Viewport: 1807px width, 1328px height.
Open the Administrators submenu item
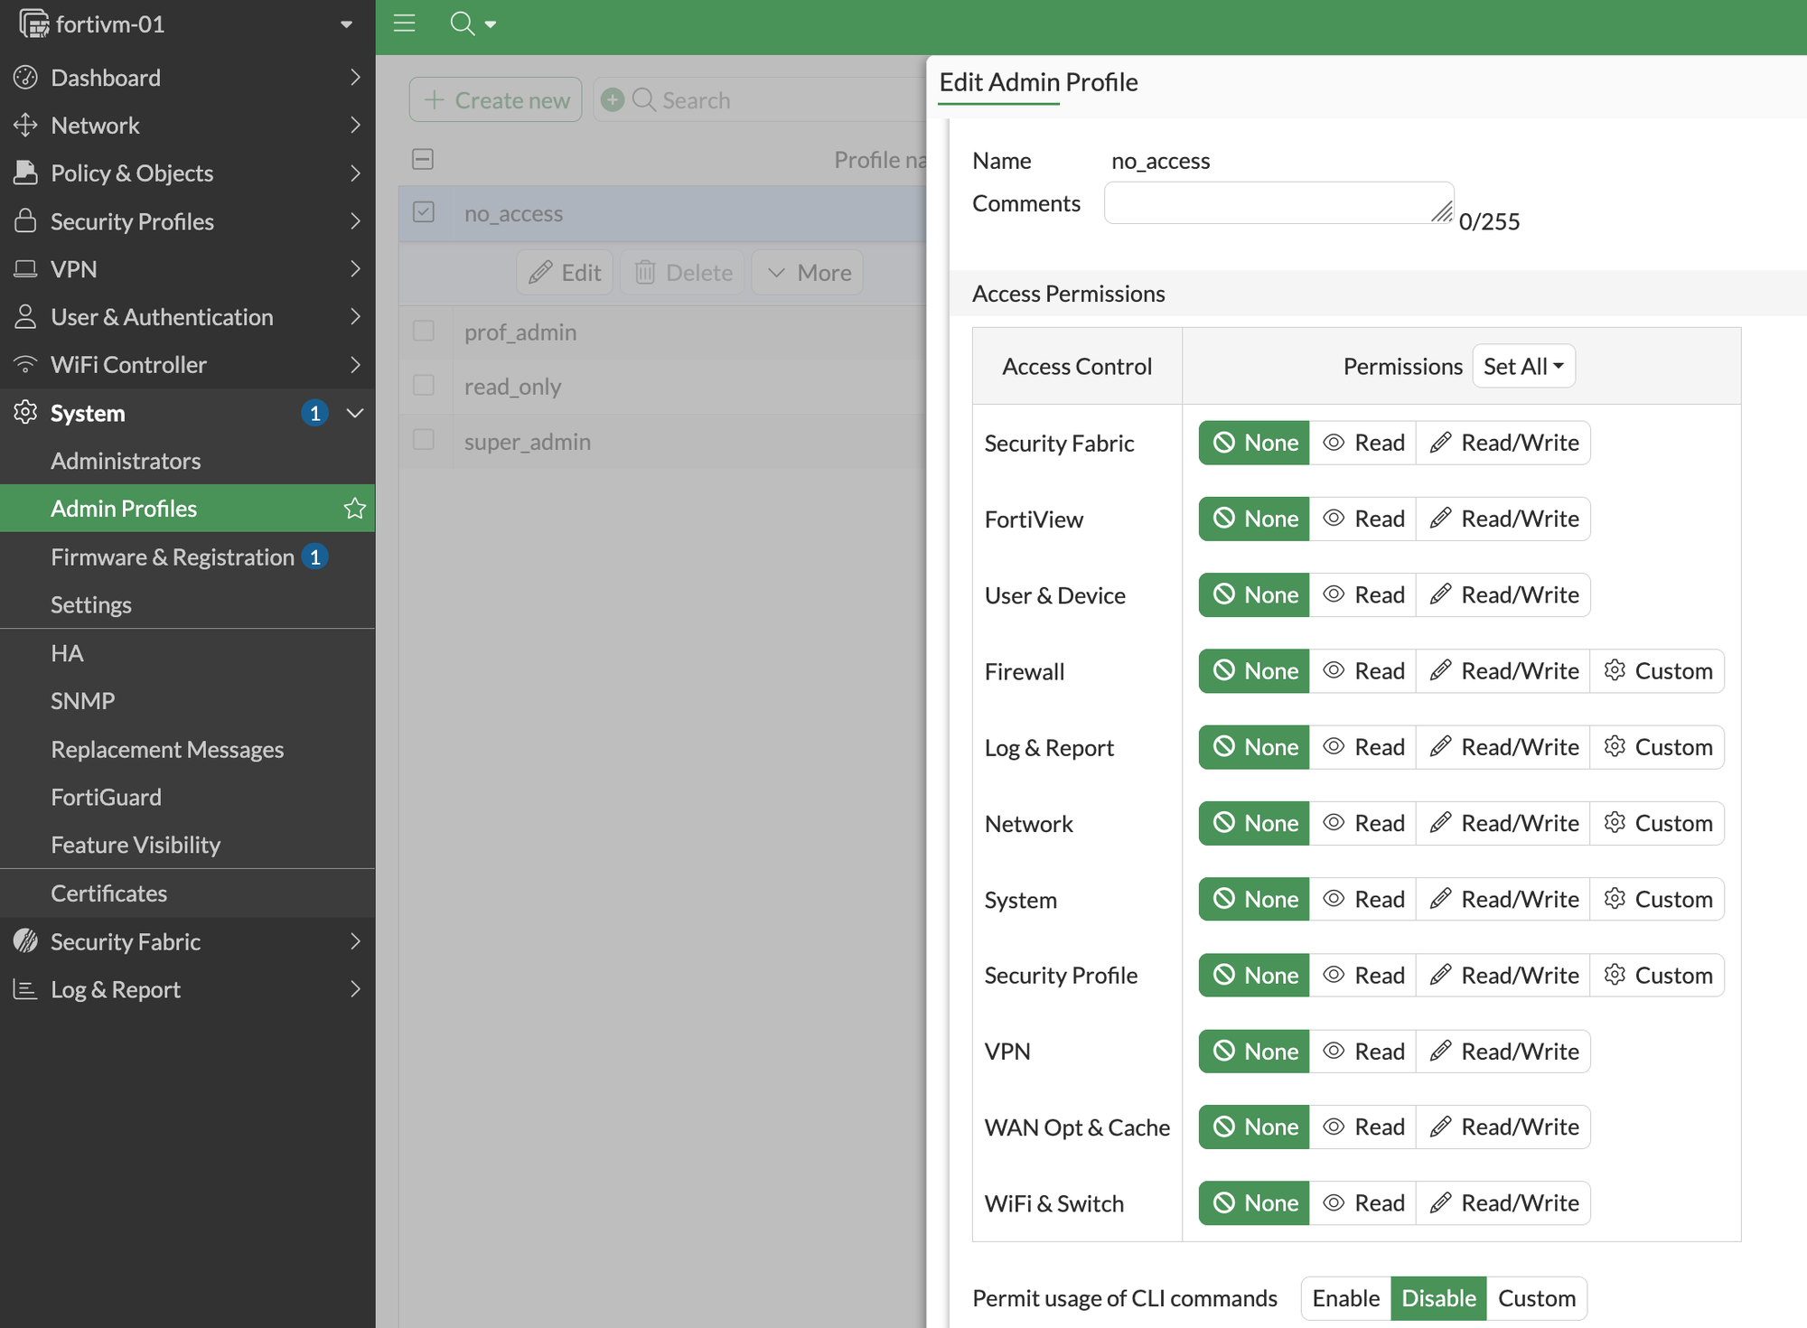pyautogui.click(x=126, y=461)
